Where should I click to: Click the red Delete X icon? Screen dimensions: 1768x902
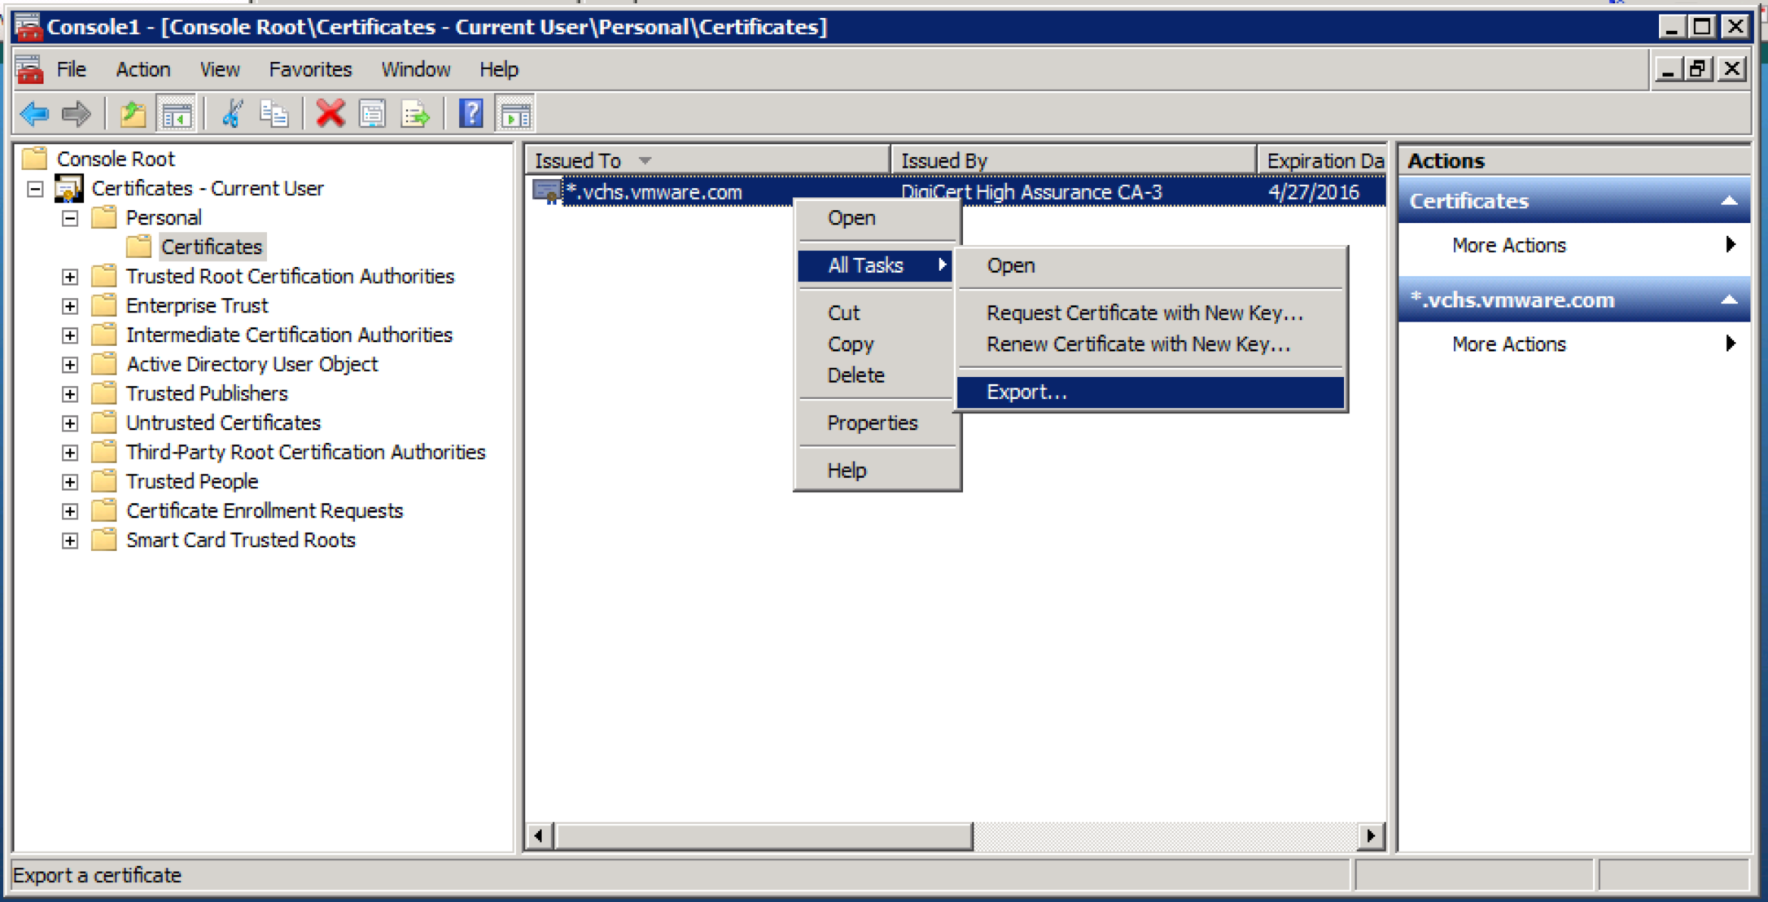pos(330,114)
